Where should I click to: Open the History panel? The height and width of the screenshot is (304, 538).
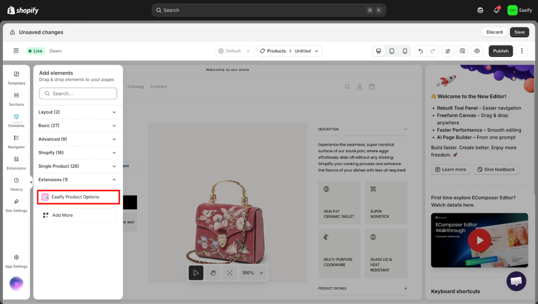[x=16, y=183]
